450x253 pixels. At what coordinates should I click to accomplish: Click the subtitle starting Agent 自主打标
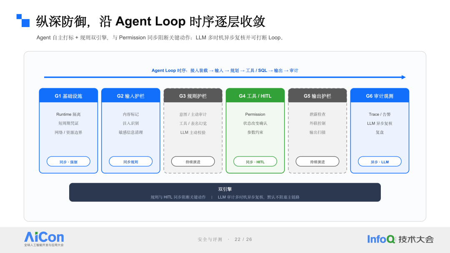[161, 37]
